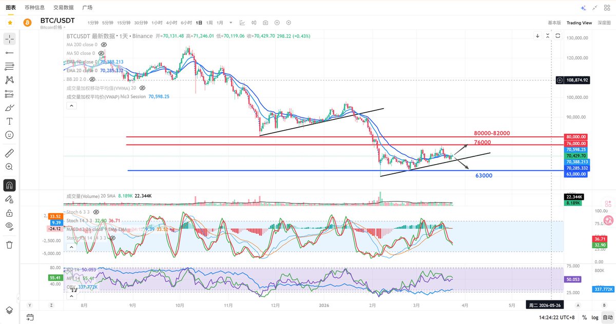616x324 pixels.
Task: Show the hidden MA 200 indicator
Action: [x=104, y=45]
